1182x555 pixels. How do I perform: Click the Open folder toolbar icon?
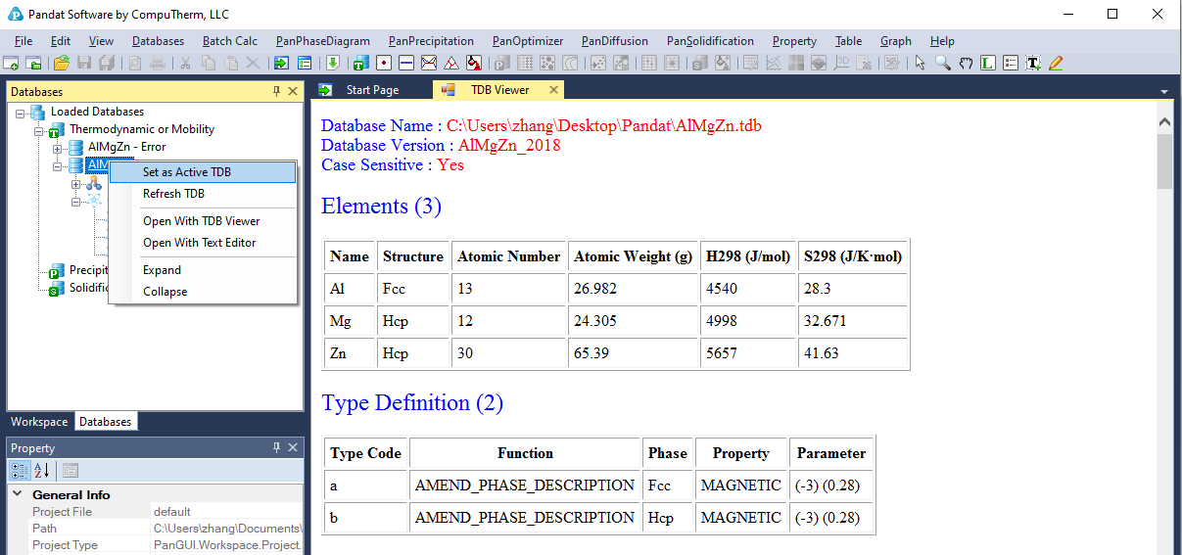pos(61,63)
